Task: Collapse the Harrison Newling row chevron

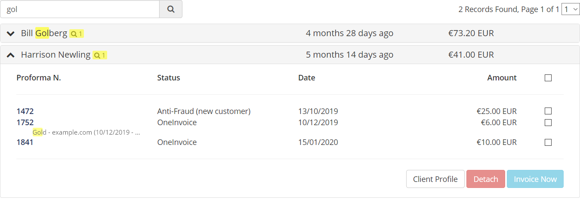Action: (x=11, y=55)
